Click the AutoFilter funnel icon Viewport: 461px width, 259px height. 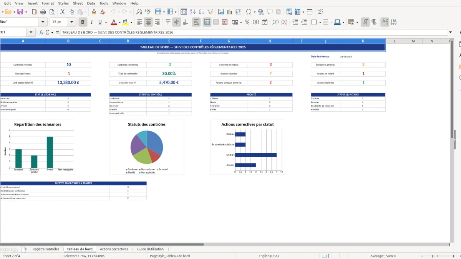210,12
